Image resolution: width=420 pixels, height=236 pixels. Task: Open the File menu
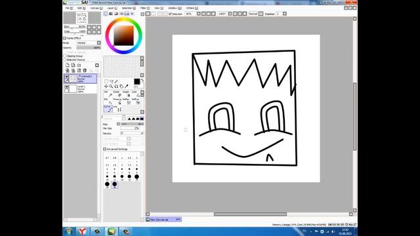pyautogui.click(x=68, y=8)
